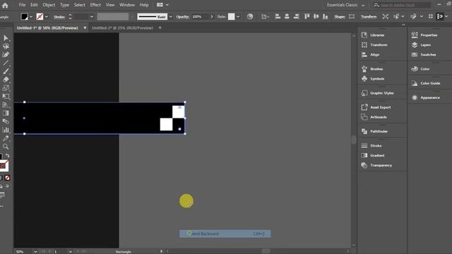
Task: Close the Untitled-1 document tab
Action: point(85,28)
